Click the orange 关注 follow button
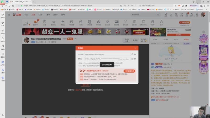Viewport: 210px width, 118px height. click(70, 39)
